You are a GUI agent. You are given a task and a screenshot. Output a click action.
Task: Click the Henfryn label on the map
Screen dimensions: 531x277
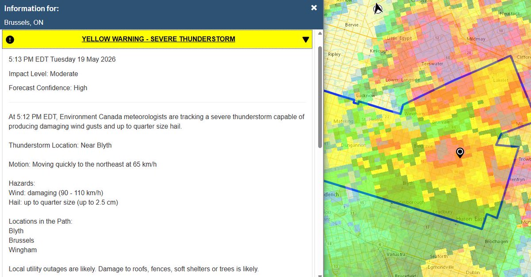pyautogui.click(x=516, y=180)
